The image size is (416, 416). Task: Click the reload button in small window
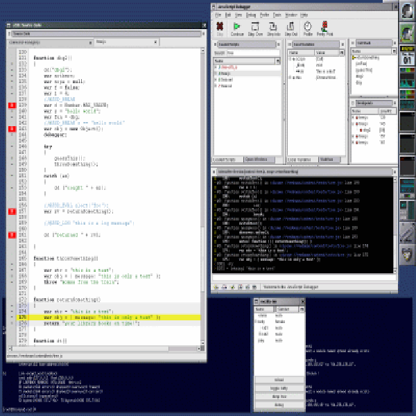[x=279, y=380]
